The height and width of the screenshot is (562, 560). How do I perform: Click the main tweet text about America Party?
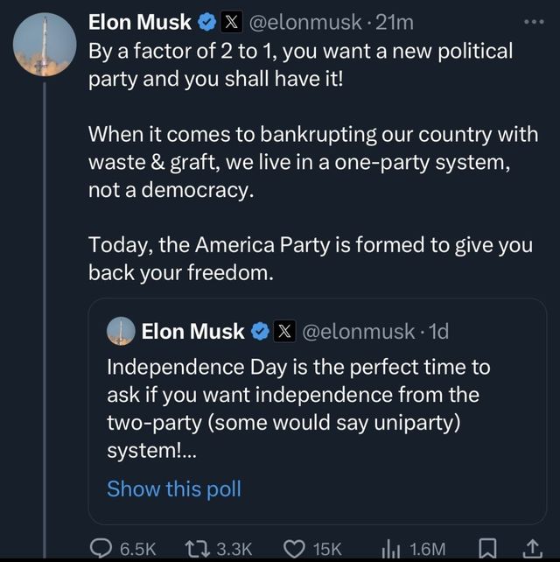click(311, 257)
